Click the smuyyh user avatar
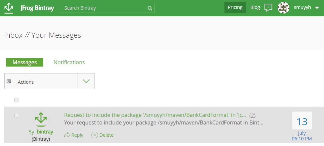Viewport: 324px width, 146px height. pyautogui.click(x=283, y=8)
